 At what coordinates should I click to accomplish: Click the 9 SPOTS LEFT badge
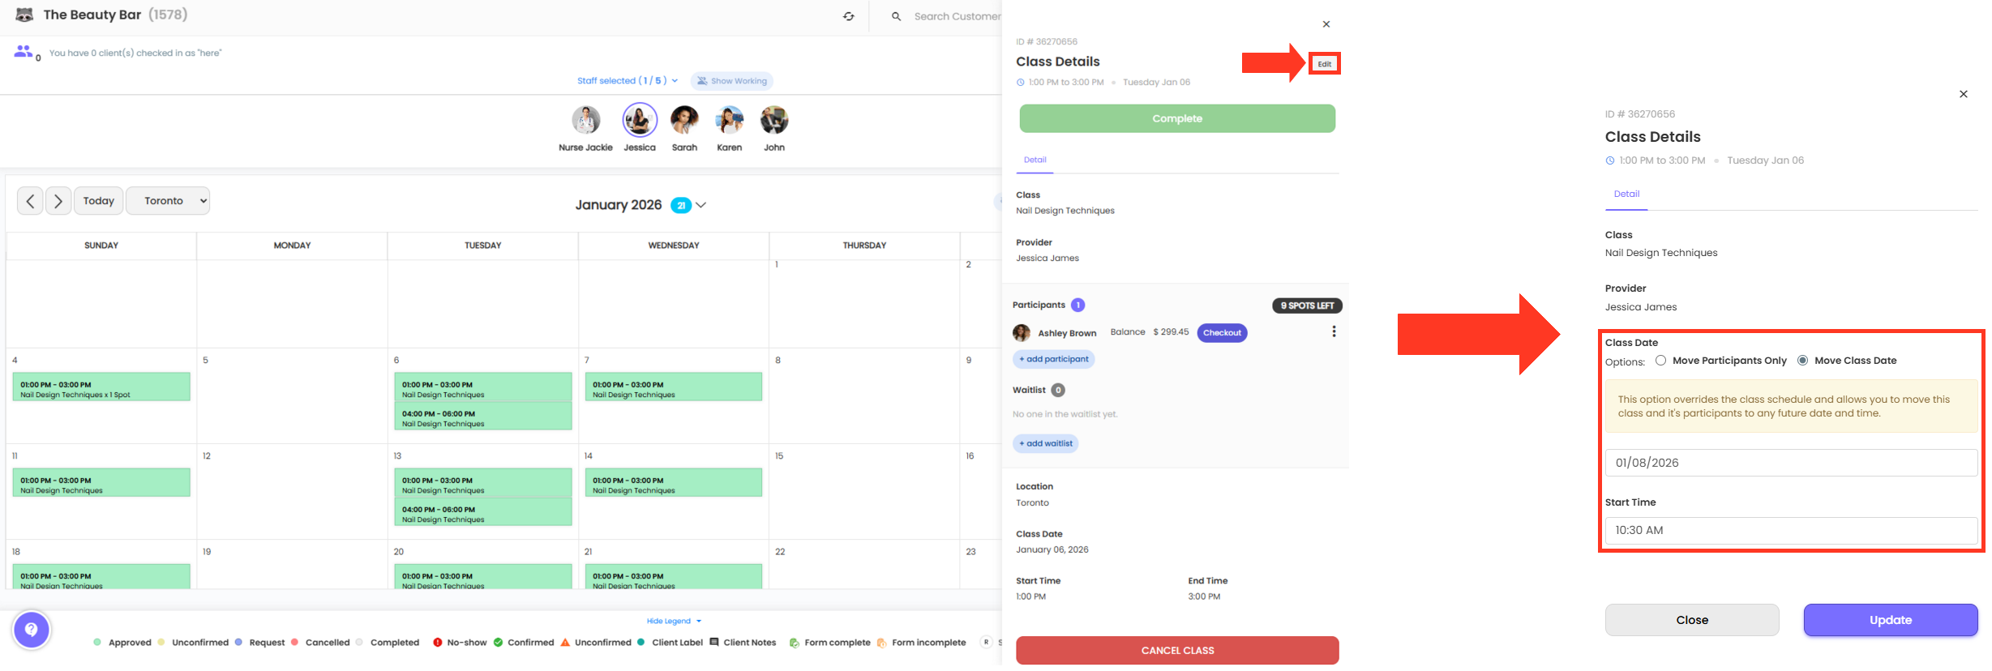1307,306
